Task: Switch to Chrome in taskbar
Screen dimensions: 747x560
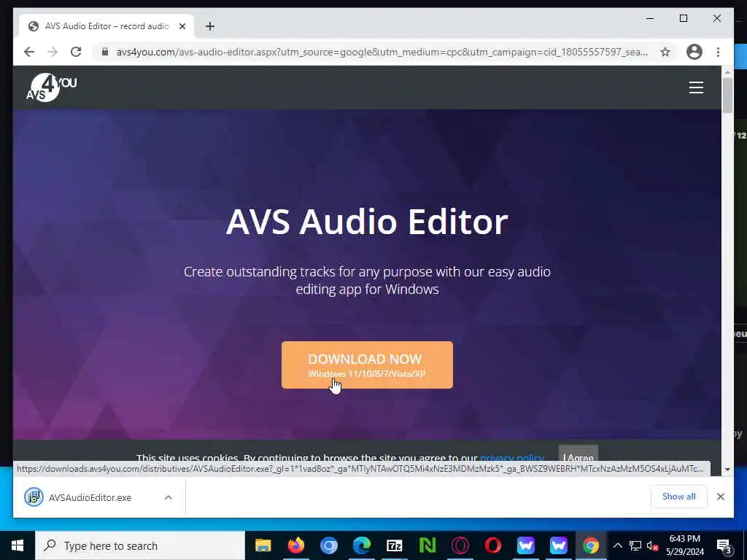Action: [591, 545]
